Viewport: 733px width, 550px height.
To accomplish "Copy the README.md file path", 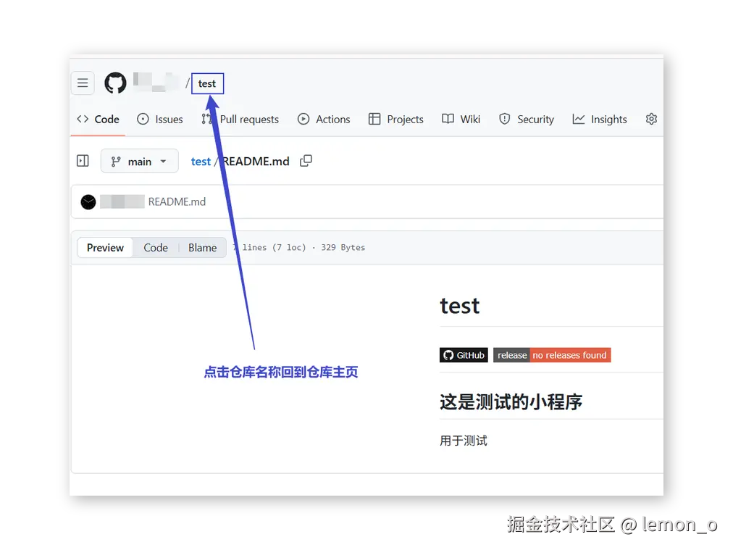I will click(305, 161).
